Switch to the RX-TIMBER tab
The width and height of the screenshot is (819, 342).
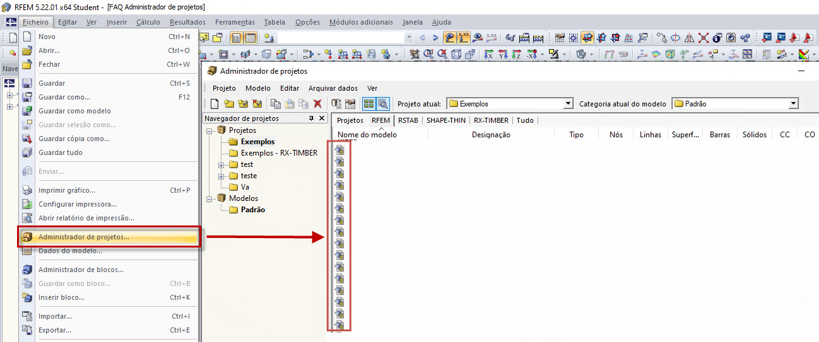(x=492, y=120)
